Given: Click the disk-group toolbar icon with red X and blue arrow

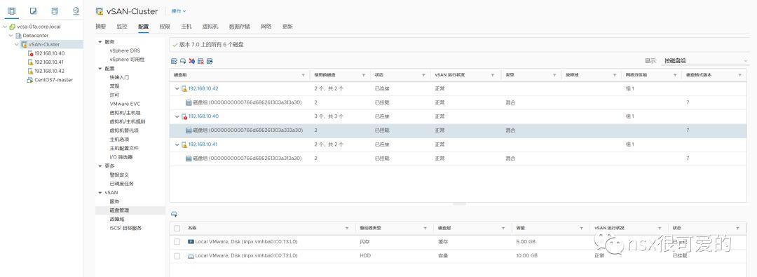Looking at the screenshot, I should coord(191,62).
